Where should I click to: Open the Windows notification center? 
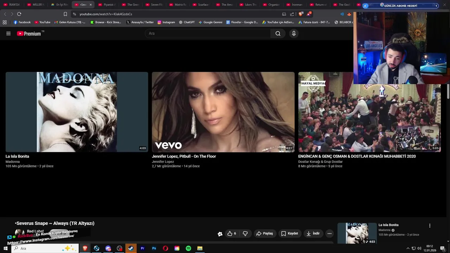coord(443,248)
